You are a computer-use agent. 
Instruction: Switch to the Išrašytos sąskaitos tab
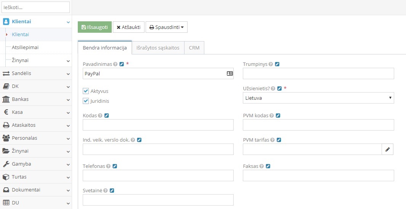coord(158,48)
